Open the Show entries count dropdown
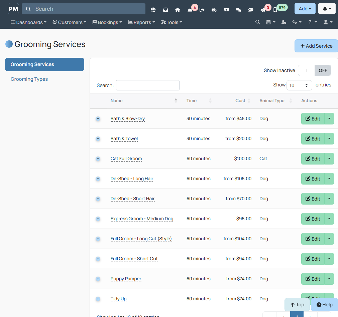 pyautogui.click(x=299, y=85)
